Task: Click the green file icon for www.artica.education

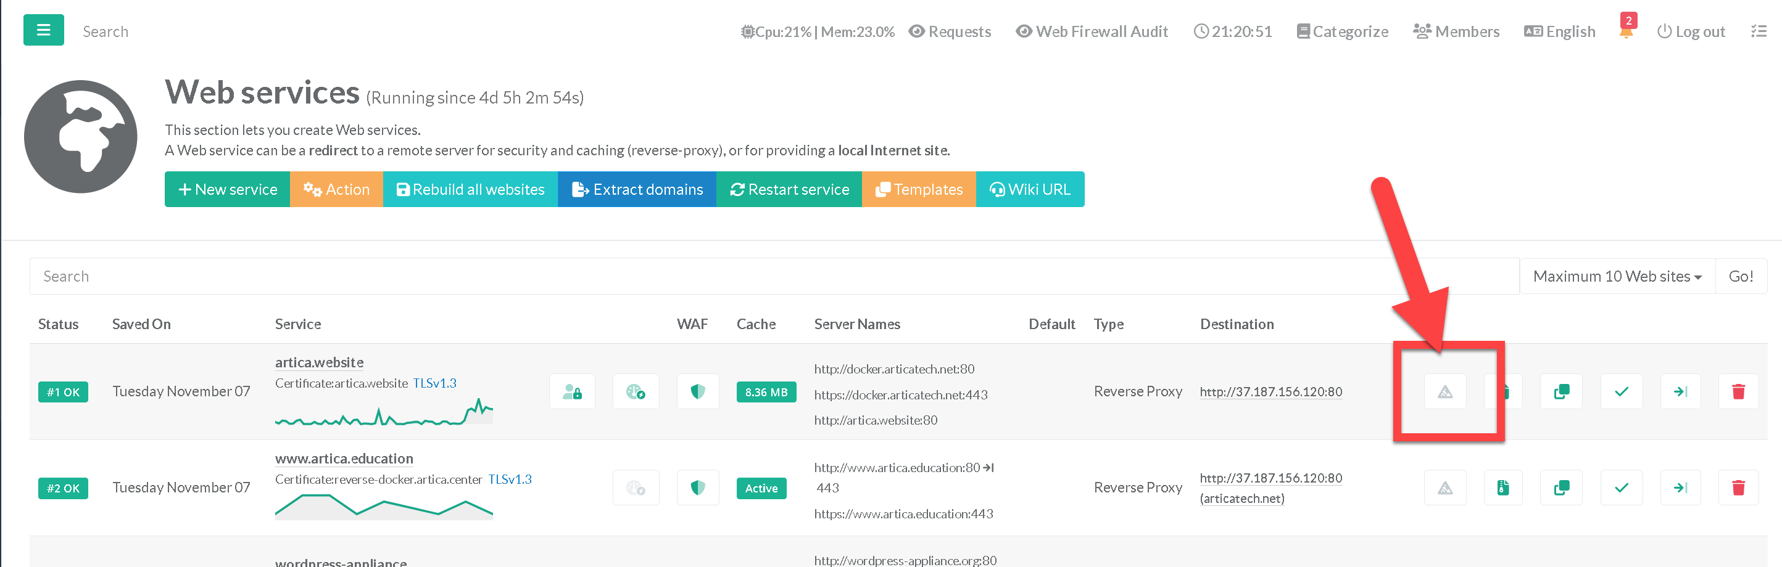Action: (1502, 487)
